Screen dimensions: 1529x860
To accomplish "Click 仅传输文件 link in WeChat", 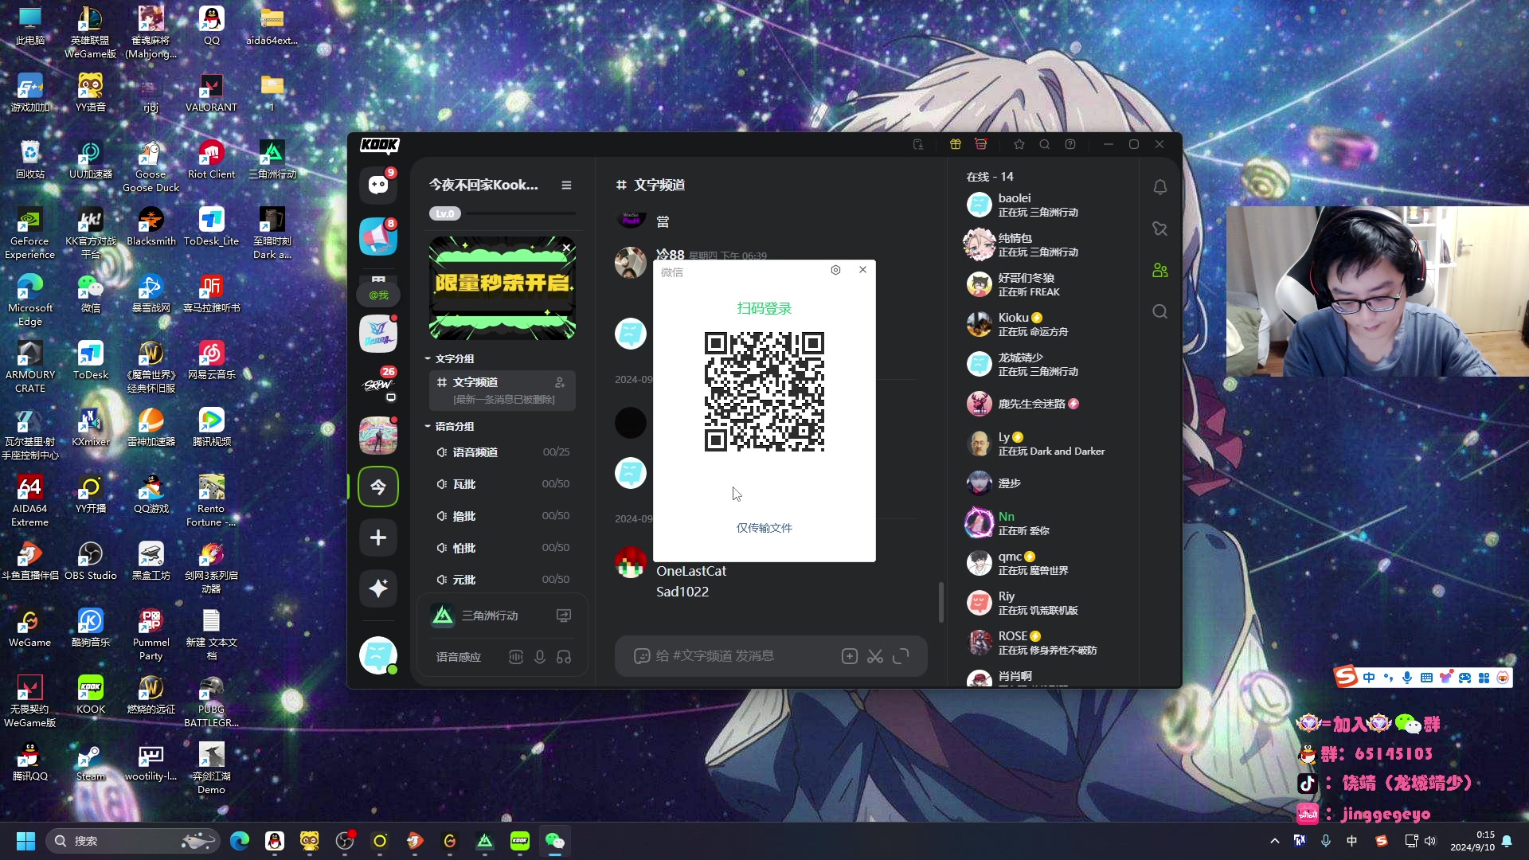I will (764, 528).
